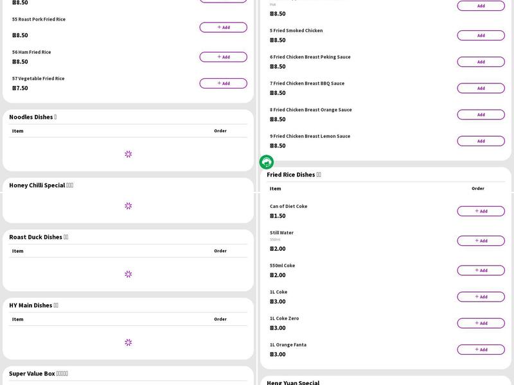Expand the Super Value Box section
514x385 pixels.
(x=38, y=373)
